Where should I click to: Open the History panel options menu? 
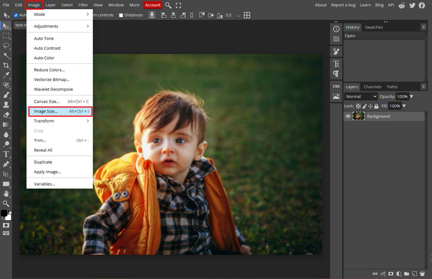[x=423, y=27]
